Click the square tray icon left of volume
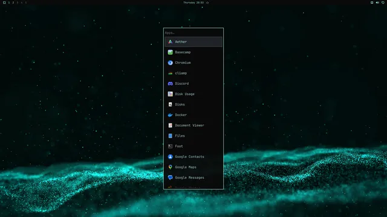Viewport: 387px width, 217px height. (372, 2)
